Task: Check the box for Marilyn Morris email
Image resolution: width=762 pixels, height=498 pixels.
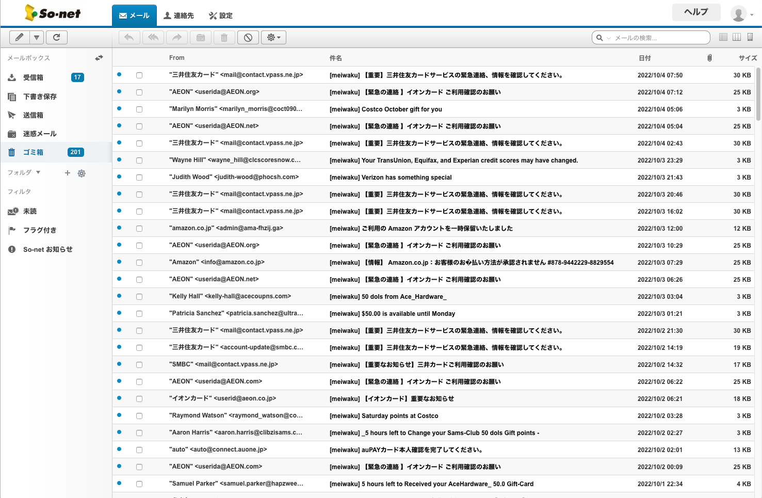Action: pos(139,109)
